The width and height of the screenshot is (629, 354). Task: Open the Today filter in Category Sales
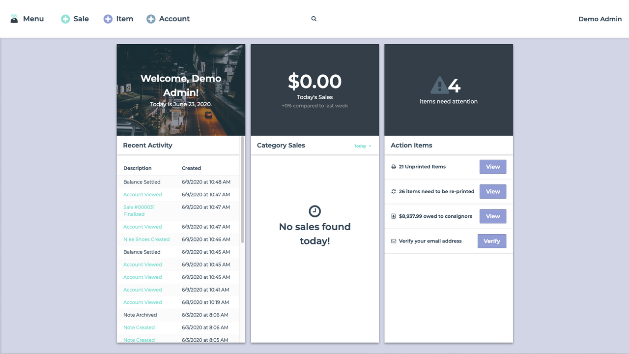point(362,146)
